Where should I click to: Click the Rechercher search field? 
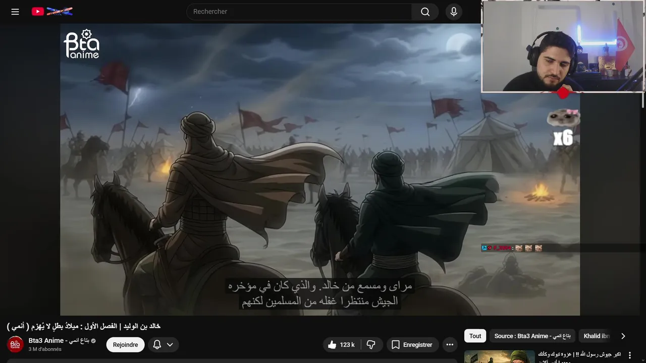tap(299, 12)
